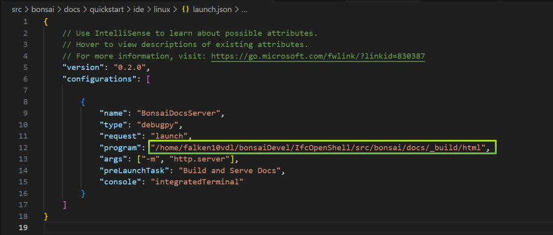
Task: Click the opening brace on line 1
Action: tap(46, 22)
